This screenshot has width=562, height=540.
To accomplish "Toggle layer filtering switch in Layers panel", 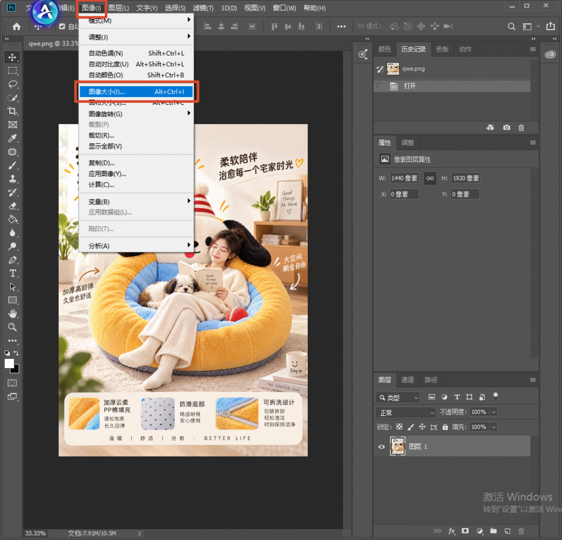I will click(x=496, y=397).
